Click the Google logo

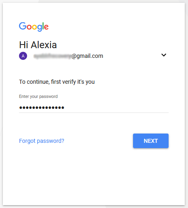click(34, 27)
